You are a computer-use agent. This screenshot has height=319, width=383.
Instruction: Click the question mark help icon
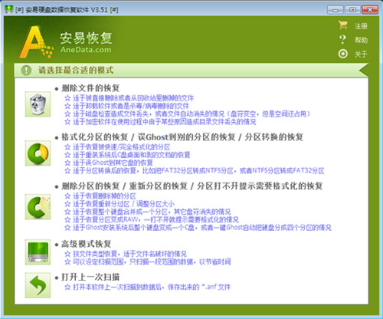click(342, 40)
